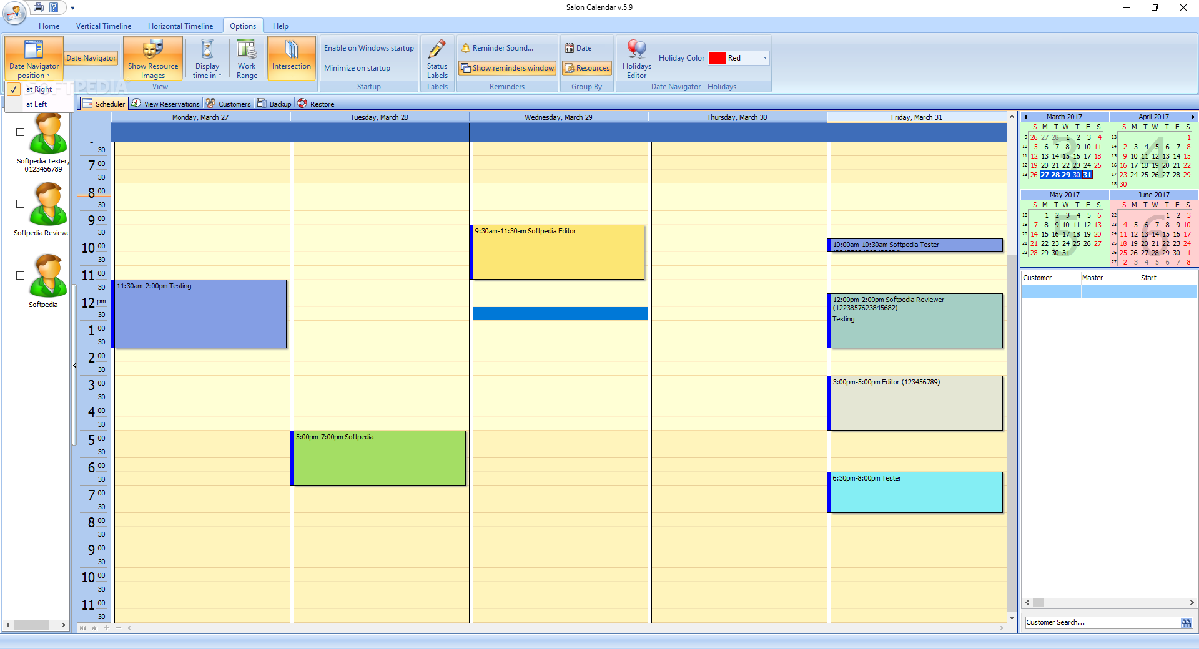Open Work Range settings icon
The width and height of the screenshot is (1199, 649).
pos(247,49)
